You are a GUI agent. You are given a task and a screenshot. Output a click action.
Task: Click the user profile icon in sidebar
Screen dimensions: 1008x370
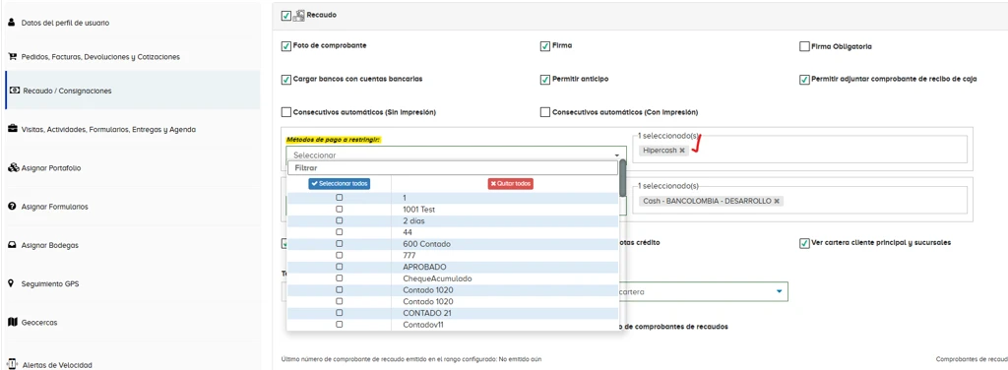tap(11, 22)
